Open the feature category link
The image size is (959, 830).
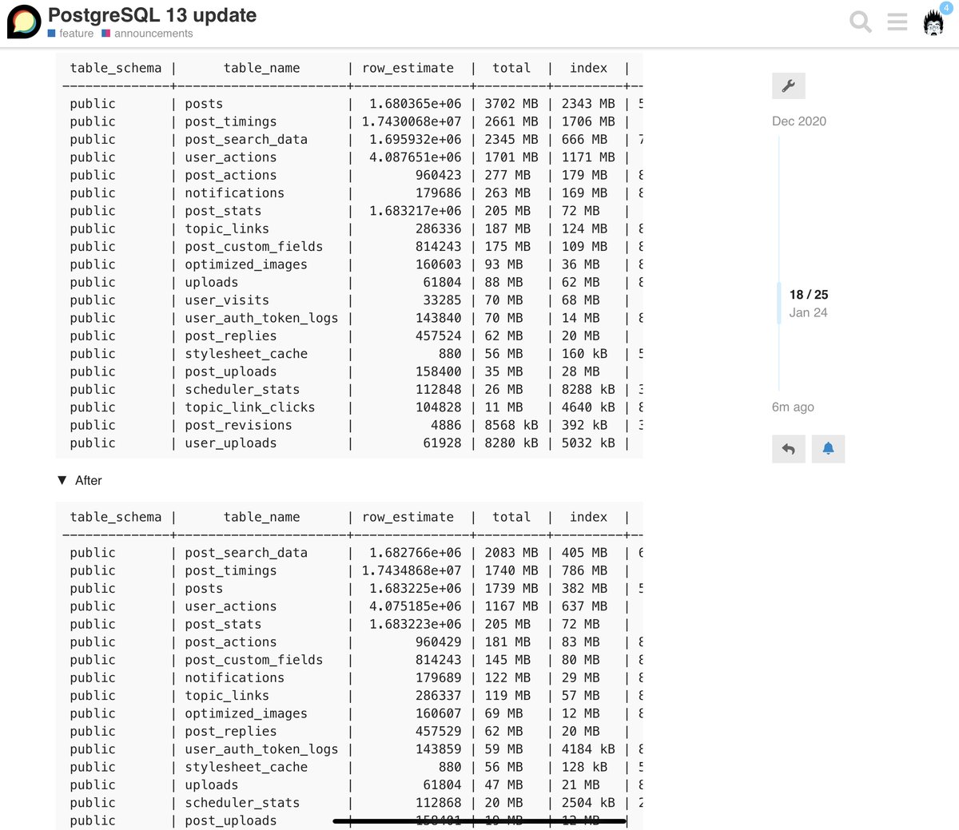pyautogui.click(x=76, y=34)
